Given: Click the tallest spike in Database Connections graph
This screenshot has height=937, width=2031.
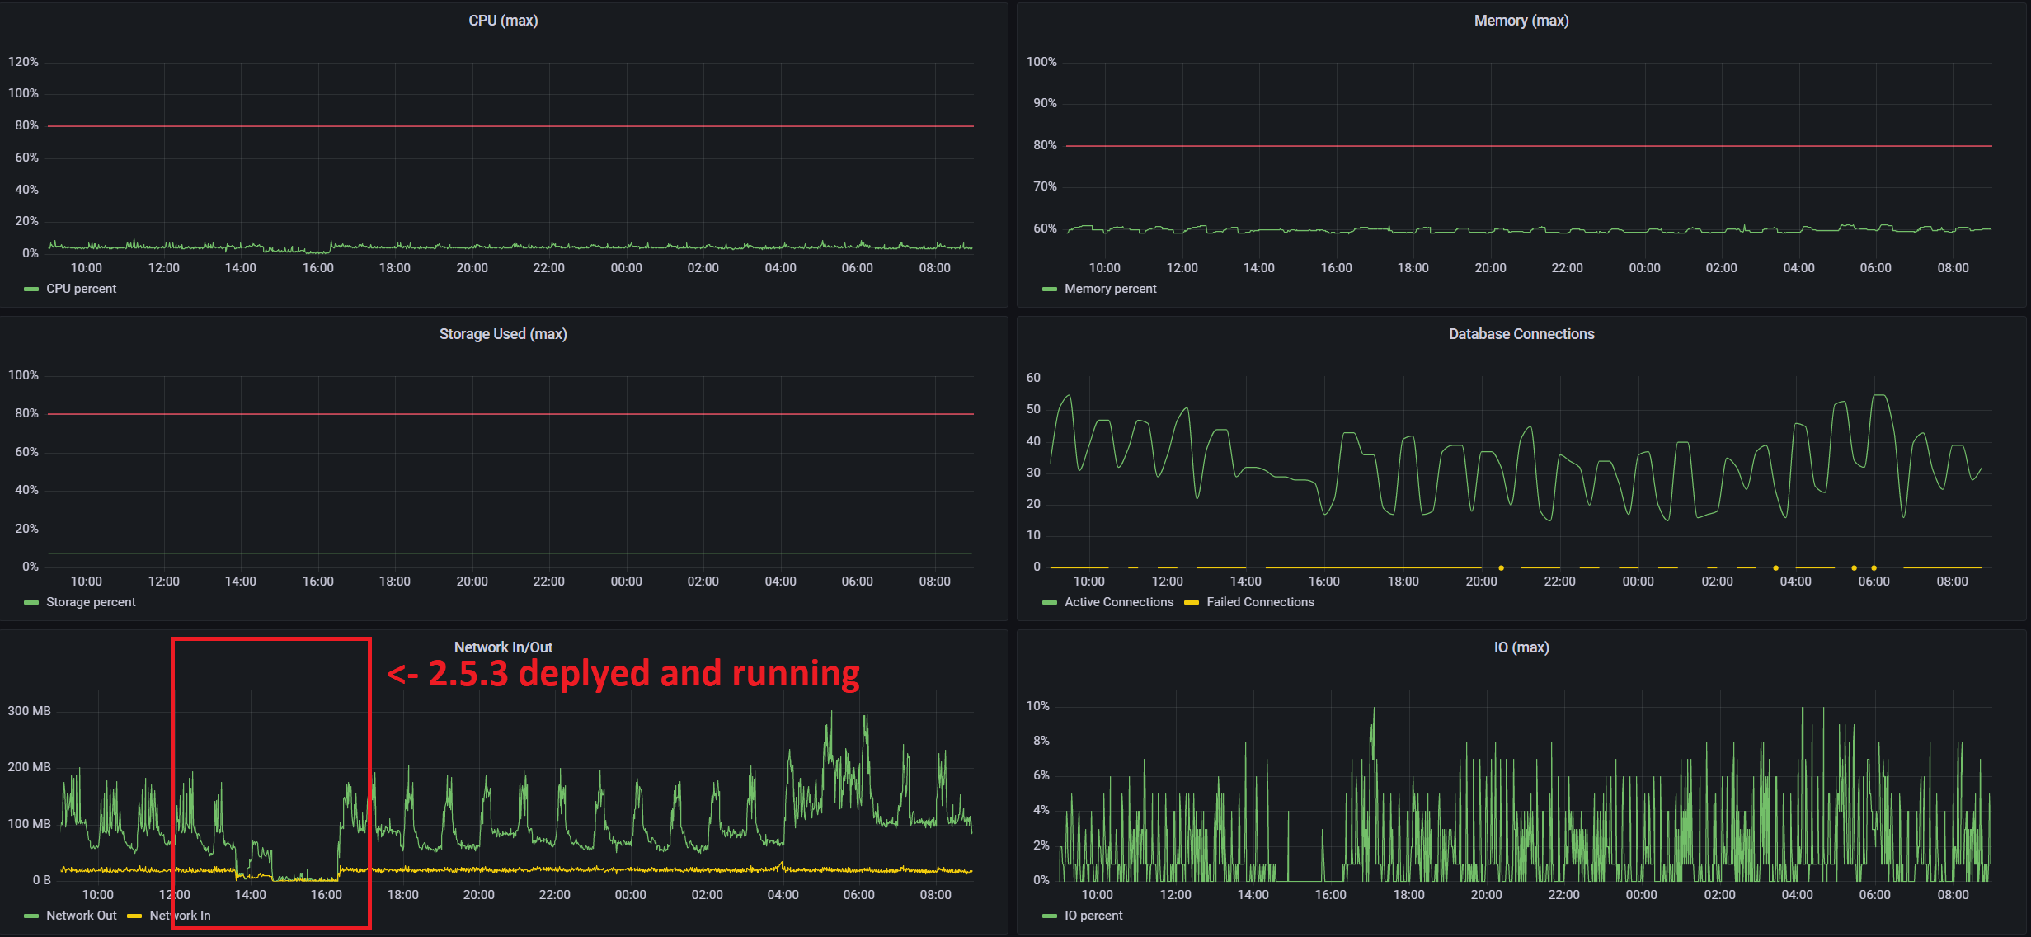Looking at the screenshot, I should pos(1878,396).
